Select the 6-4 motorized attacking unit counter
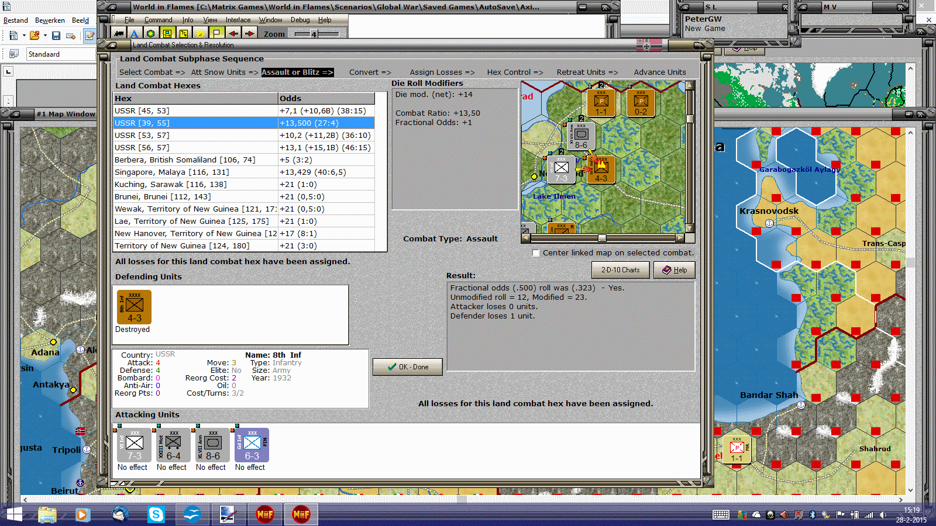The height and width of the screenshot is (526, 936). 173,445
